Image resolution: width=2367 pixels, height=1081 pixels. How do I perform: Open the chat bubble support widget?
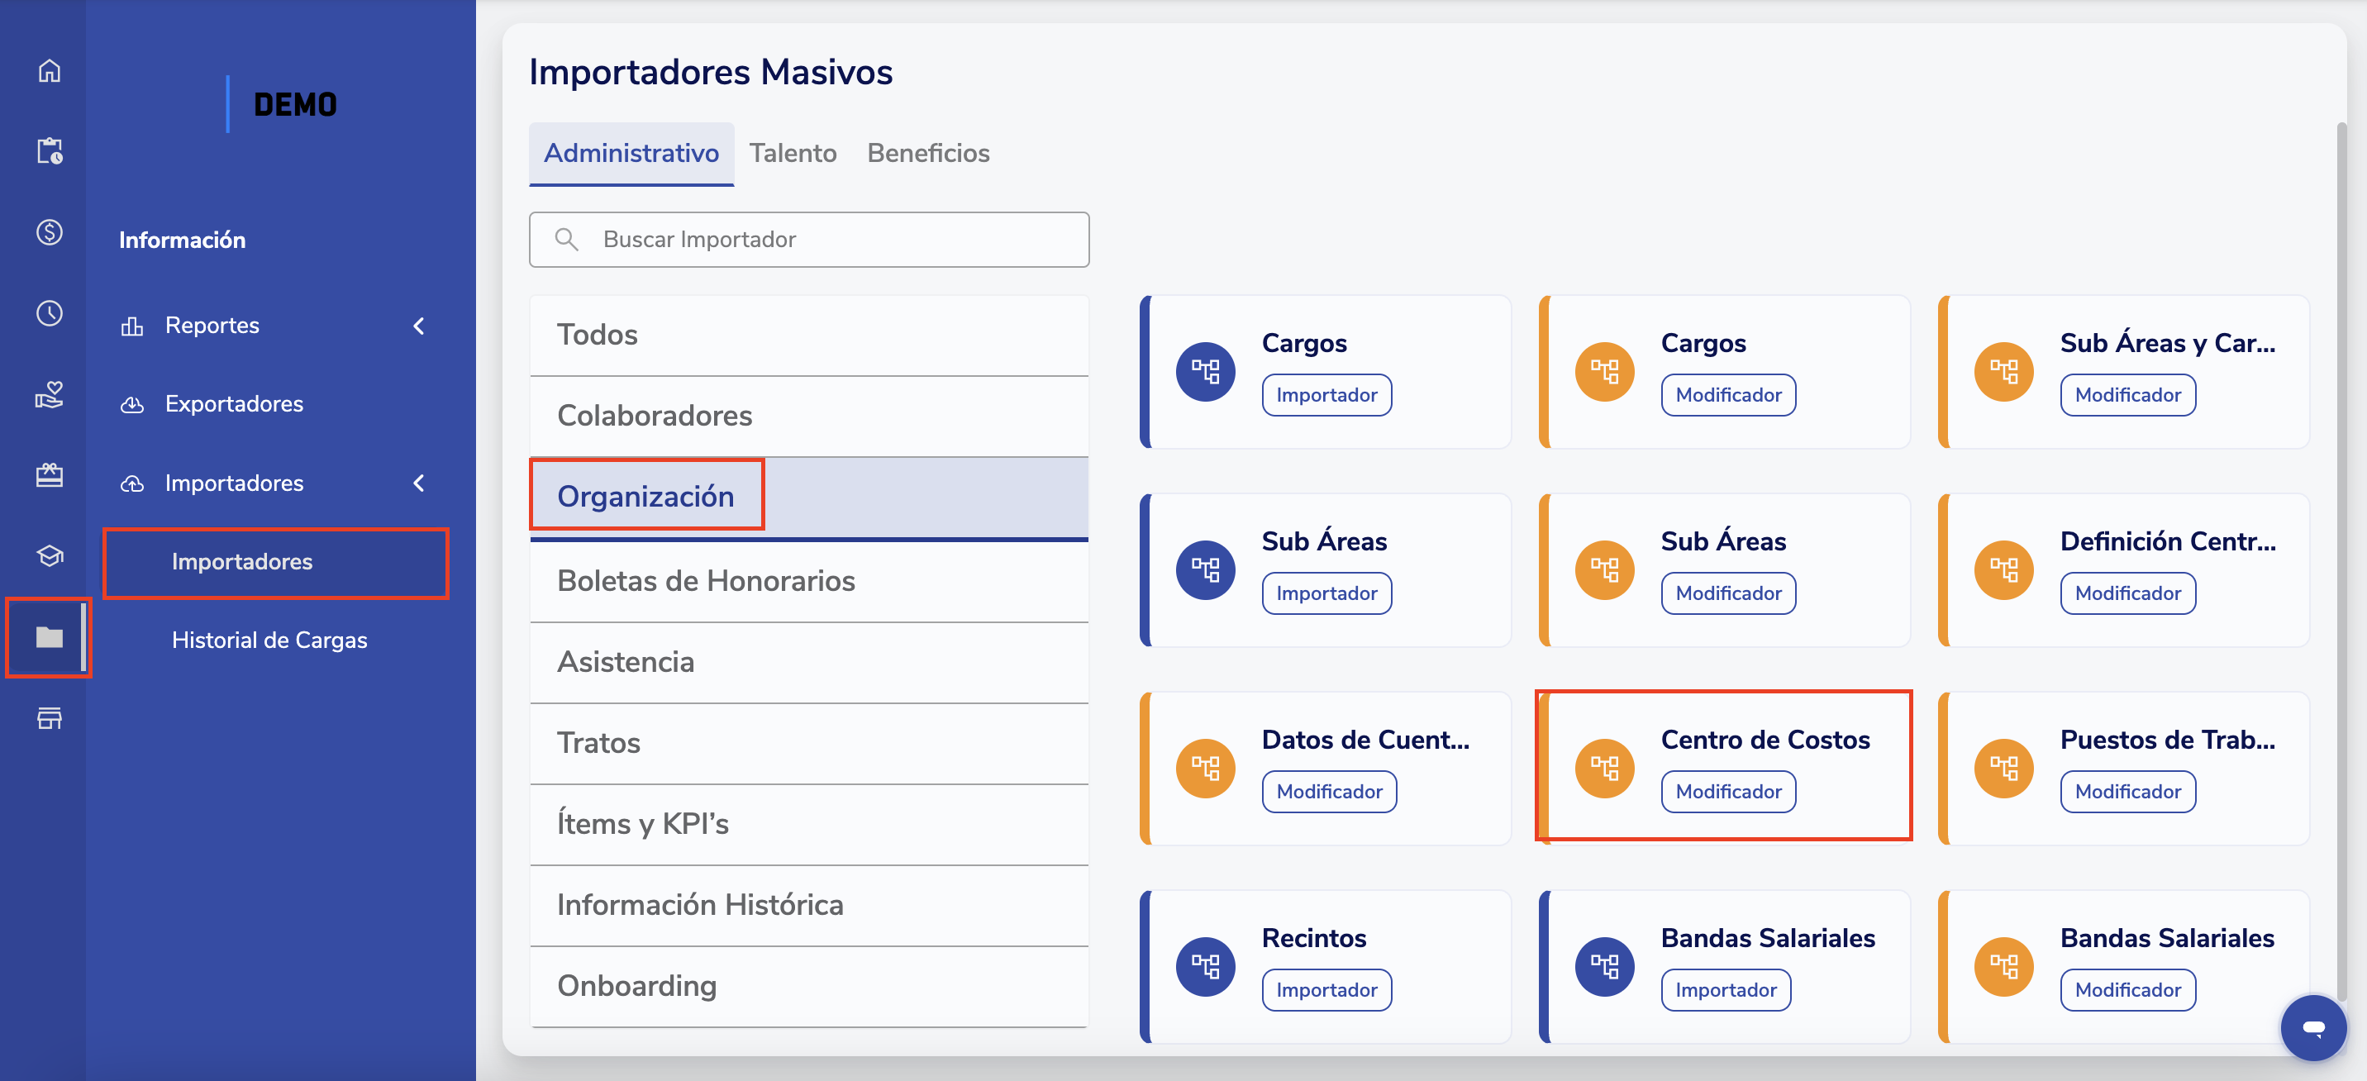2312,1026
